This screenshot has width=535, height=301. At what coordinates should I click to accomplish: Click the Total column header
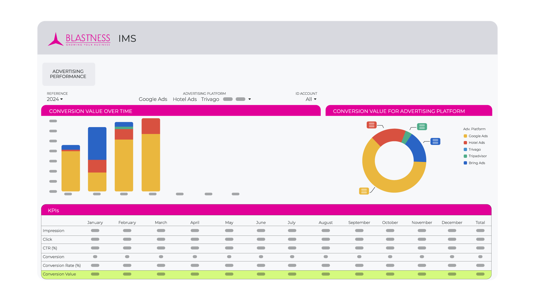(480, 222)
